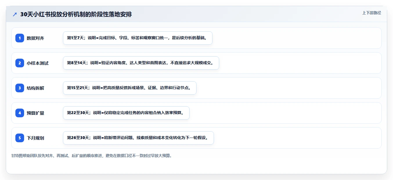Viewport: 393px width, 180px height.
Task: Click the 第26至30天 description box
Action: pyautogui.click(x=138, y=138)
